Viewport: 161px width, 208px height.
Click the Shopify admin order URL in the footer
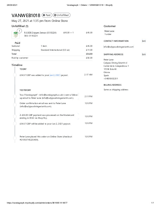(x=37, y=203)
